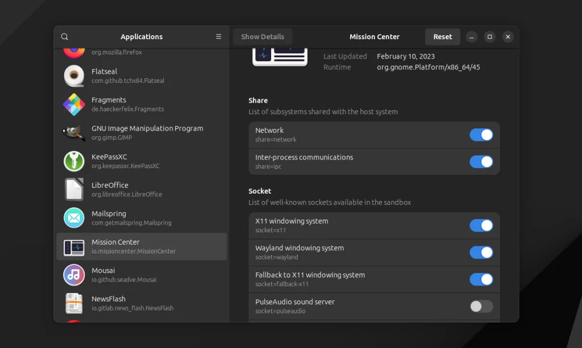The width and height of the screenshot is (582, 348).
Task: Select the Fragments app icon
Action: tap(74, 104)
